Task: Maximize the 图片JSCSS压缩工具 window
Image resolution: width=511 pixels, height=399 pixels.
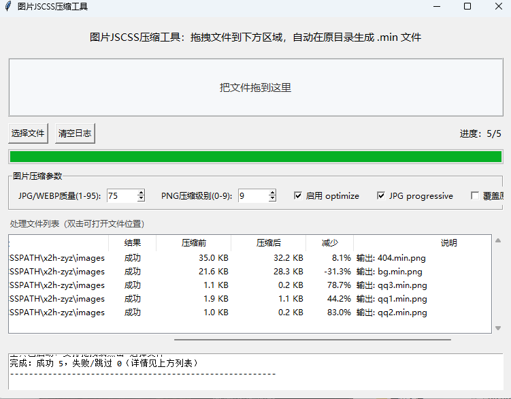Action: tap(467, 6)
